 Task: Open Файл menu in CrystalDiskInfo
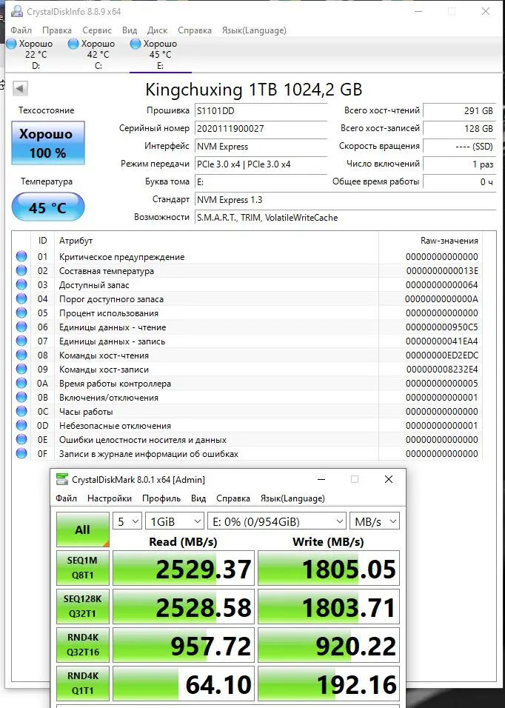click(x=21, y=30)
